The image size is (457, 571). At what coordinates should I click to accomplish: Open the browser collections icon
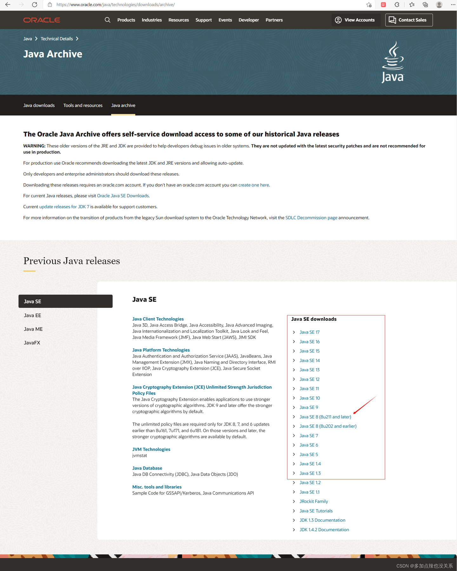(x=426, y=4)
